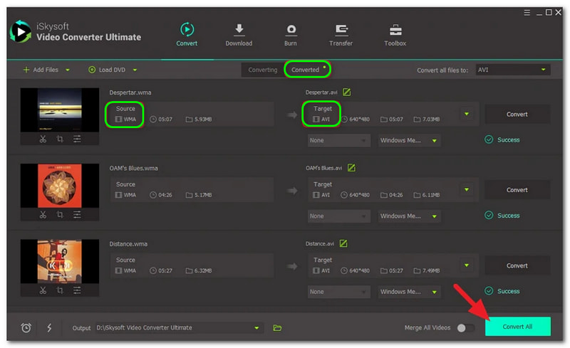Toggle the Merge All Videos switch
The height and width of the screenshot is (348, 570).
(466, 328)
